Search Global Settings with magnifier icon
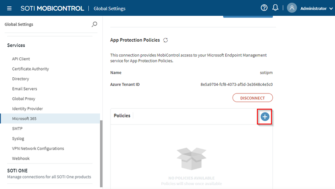 tap(94, 24)
